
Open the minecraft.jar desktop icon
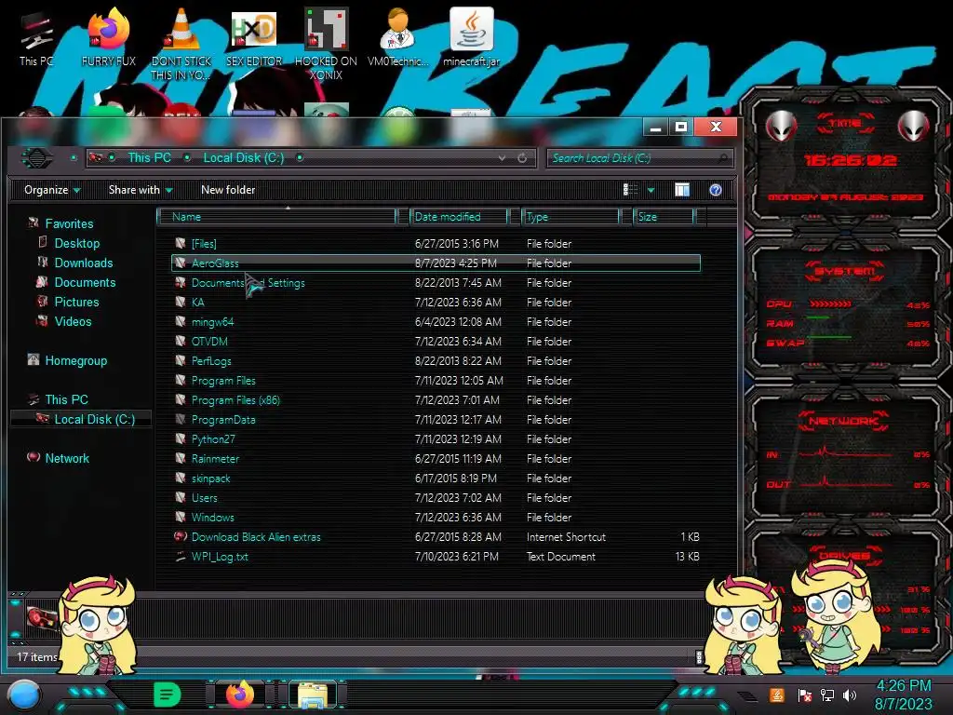(x=471, y=38)
